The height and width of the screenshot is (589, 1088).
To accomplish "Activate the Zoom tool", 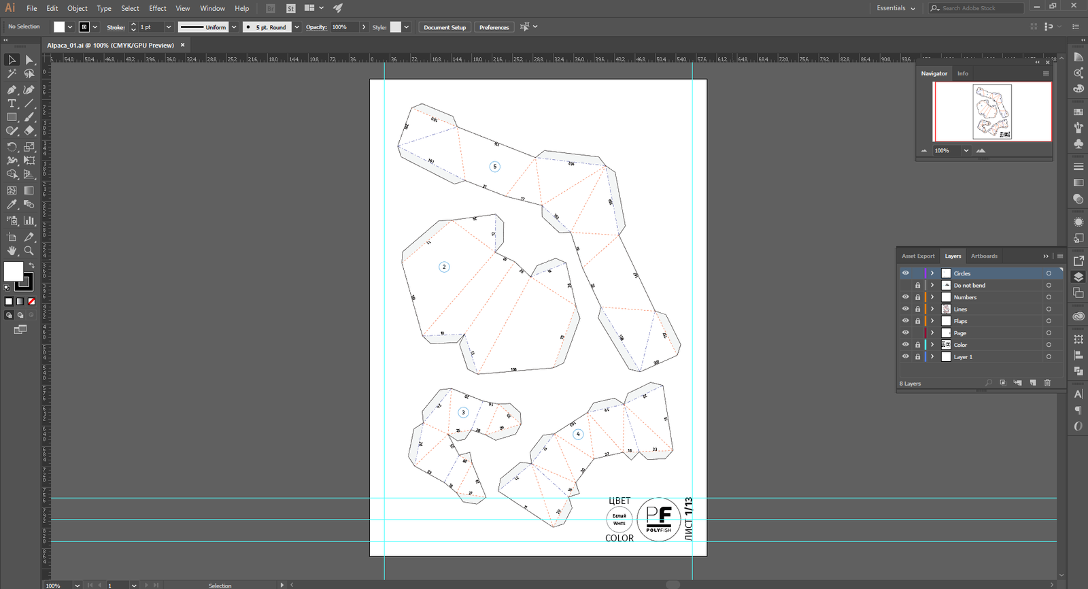I will click(29, 250).
